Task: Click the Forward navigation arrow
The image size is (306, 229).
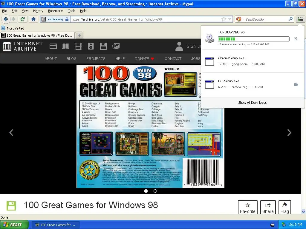Action: click(x=13, y=19)
